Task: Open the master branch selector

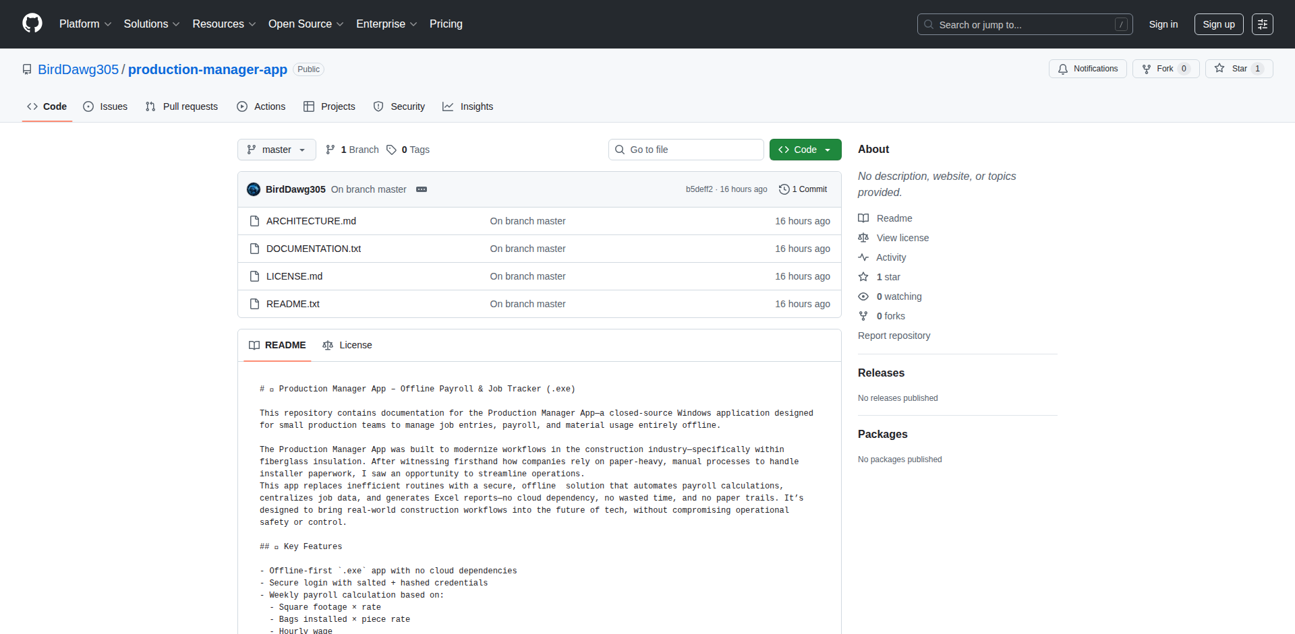Action: pos(277,150)
